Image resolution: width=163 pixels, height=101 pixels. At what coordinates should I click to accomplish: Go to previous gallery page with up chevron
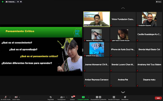pos(123,8)
